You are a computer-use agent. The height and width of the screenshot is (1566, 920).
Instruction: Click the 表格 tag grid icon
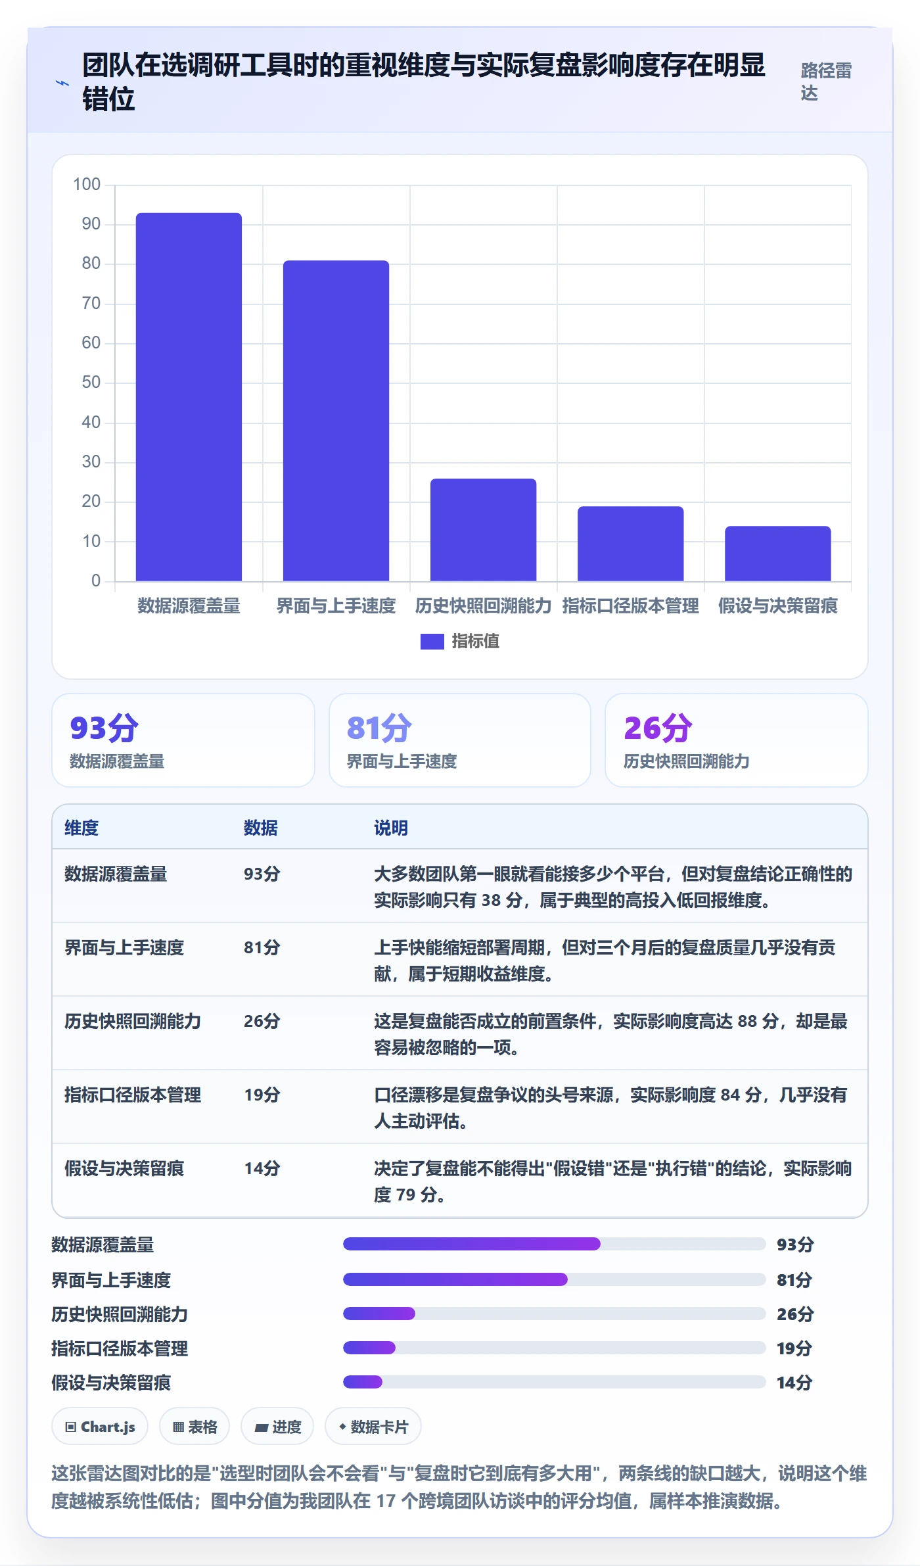coord(178,1427)
